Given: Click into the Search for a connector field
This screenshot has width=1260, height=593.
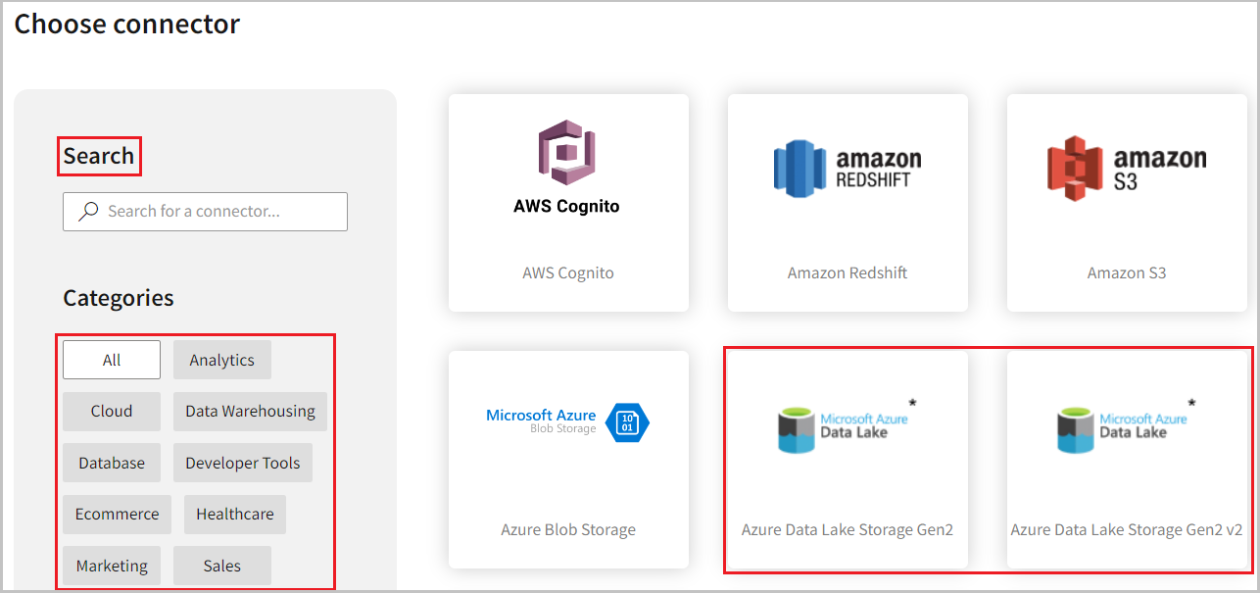Looking at the screenshot, I should click(x=205, y=211).
